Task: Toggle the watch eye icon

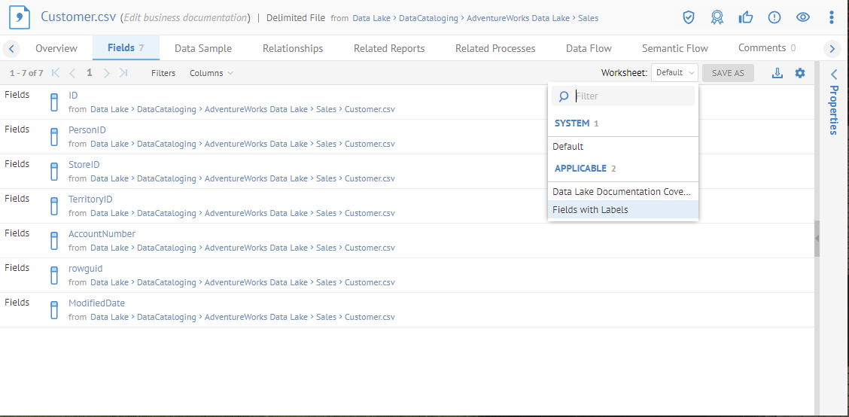Action: [x=803, y=17]
